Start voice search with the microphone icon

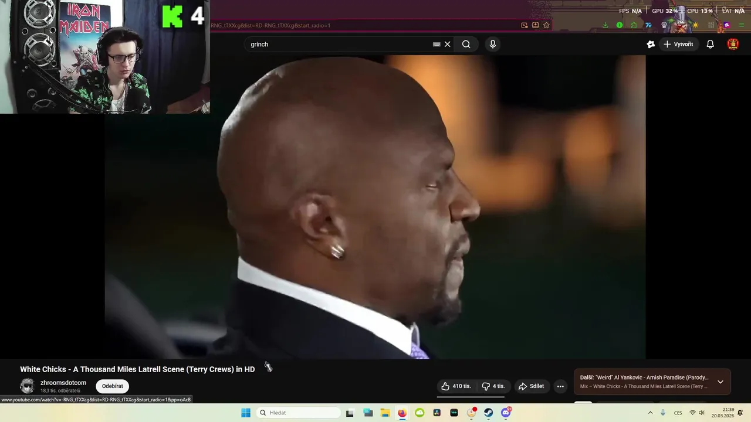pos(493,44)
